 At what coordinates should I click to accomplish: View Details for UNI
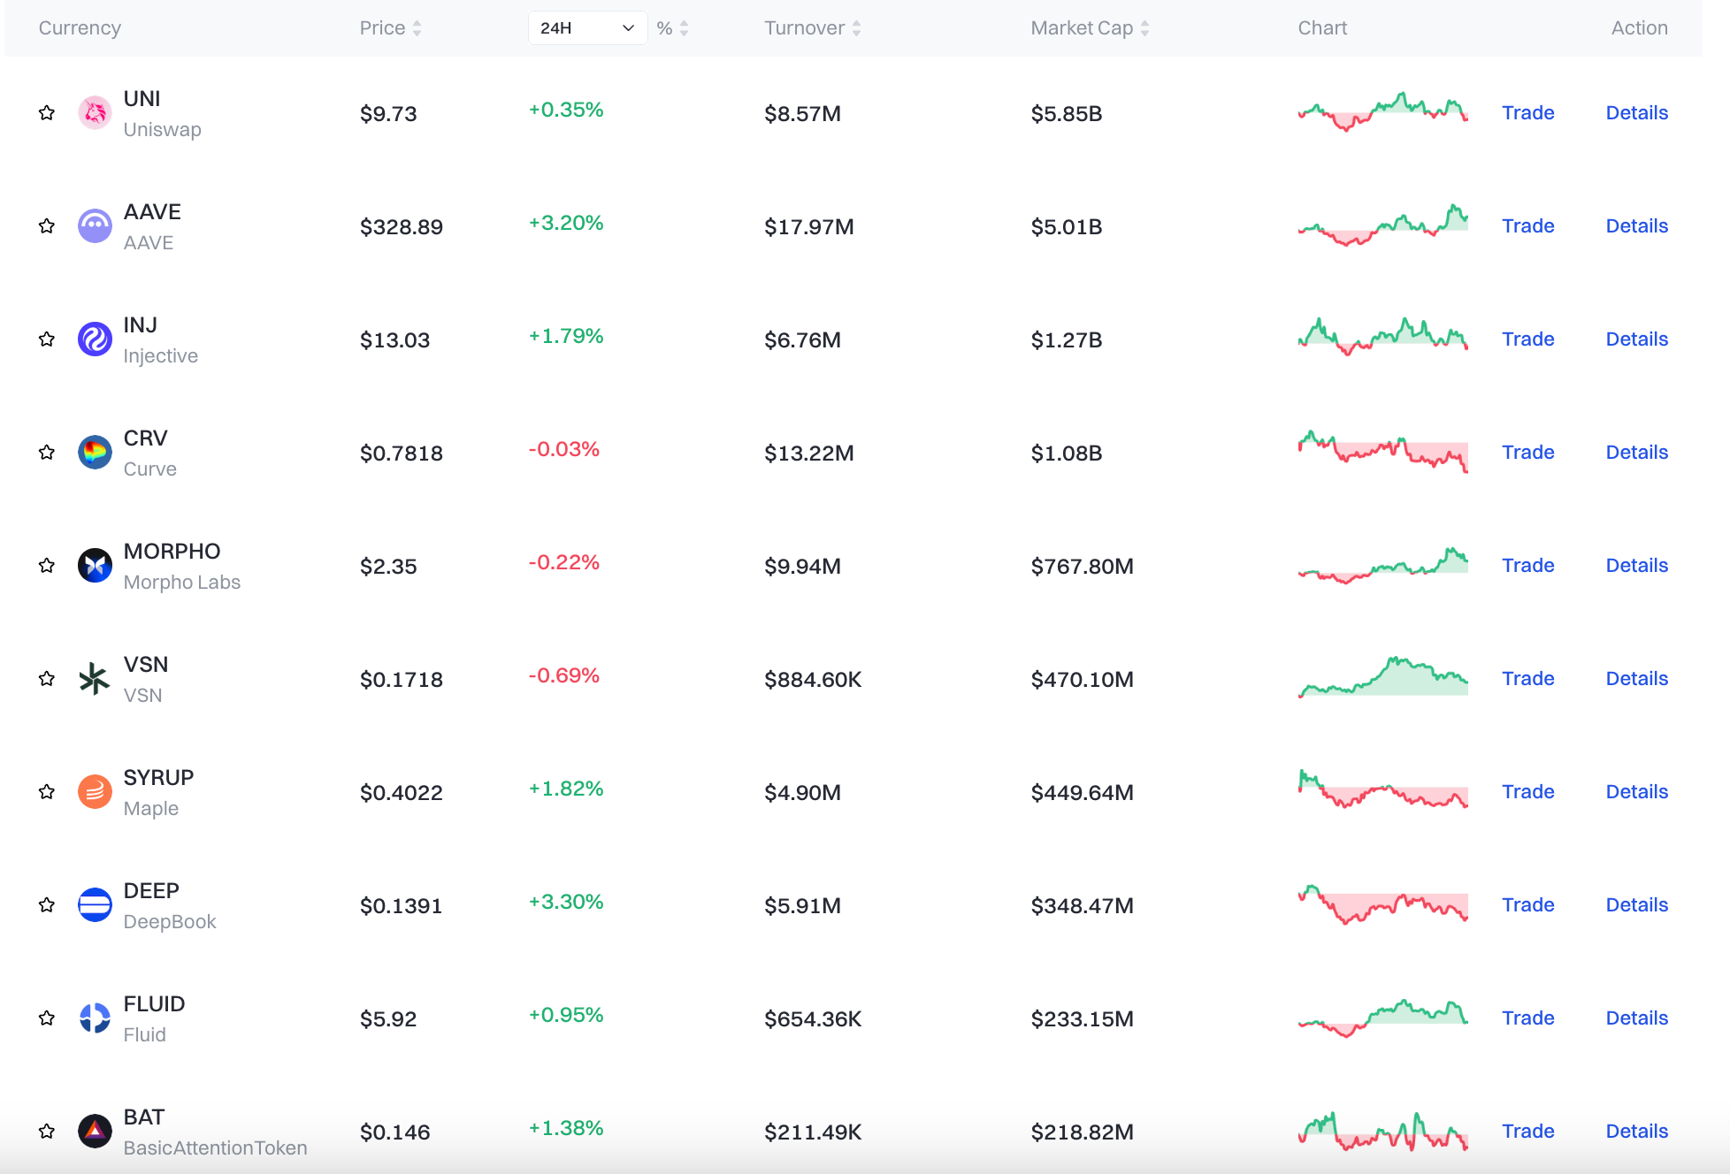point(1637,113)
